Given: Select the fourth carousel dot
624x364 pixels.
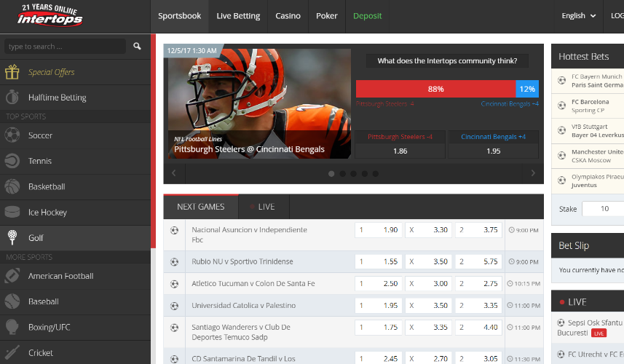Looking at the screenshot, I should click(365, 174).
